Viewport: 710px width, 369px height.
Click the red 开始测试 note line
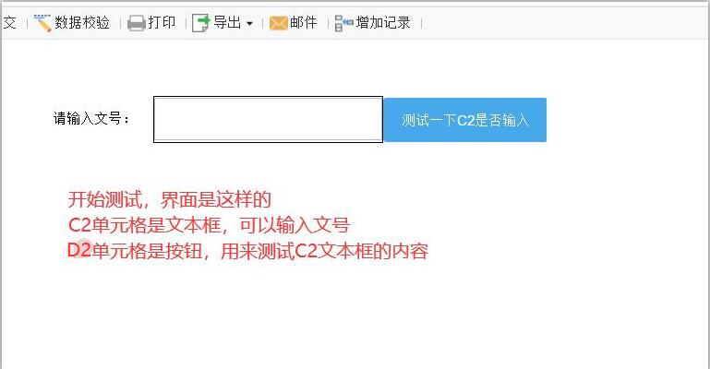pos(170,199)
